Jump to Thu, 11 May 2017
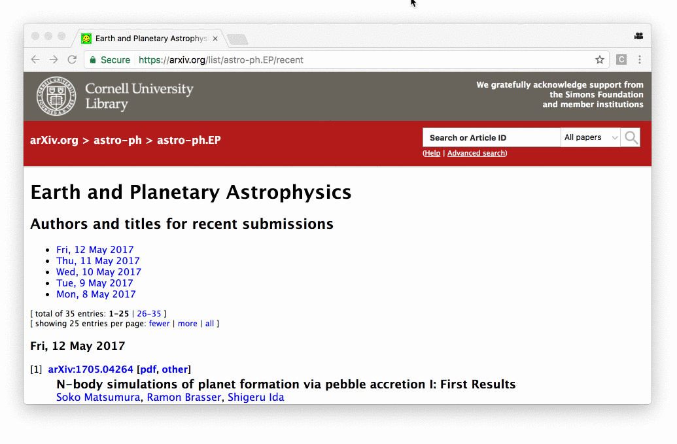The image size is (677, 444). pos(98,261)
